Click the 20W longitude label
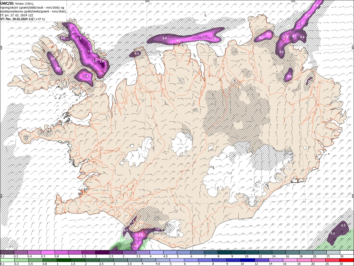 pyautogui.click(x=147, y=1)
